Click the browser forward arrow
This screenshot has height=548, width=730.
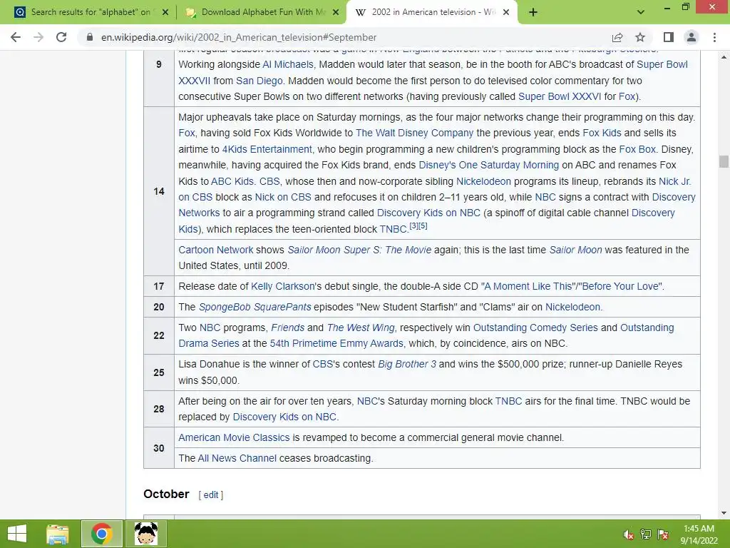click(x=38, y=37)
